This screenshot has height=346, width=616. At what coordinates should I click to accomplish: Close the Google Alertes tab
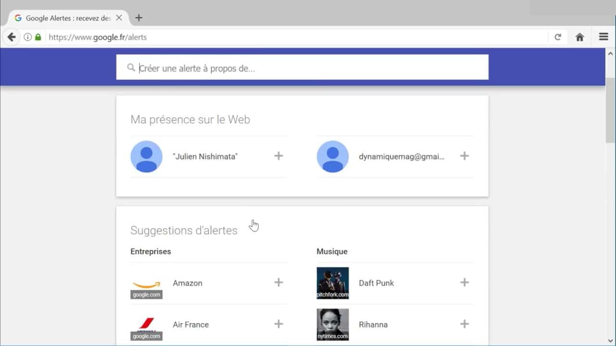[119, 18]
